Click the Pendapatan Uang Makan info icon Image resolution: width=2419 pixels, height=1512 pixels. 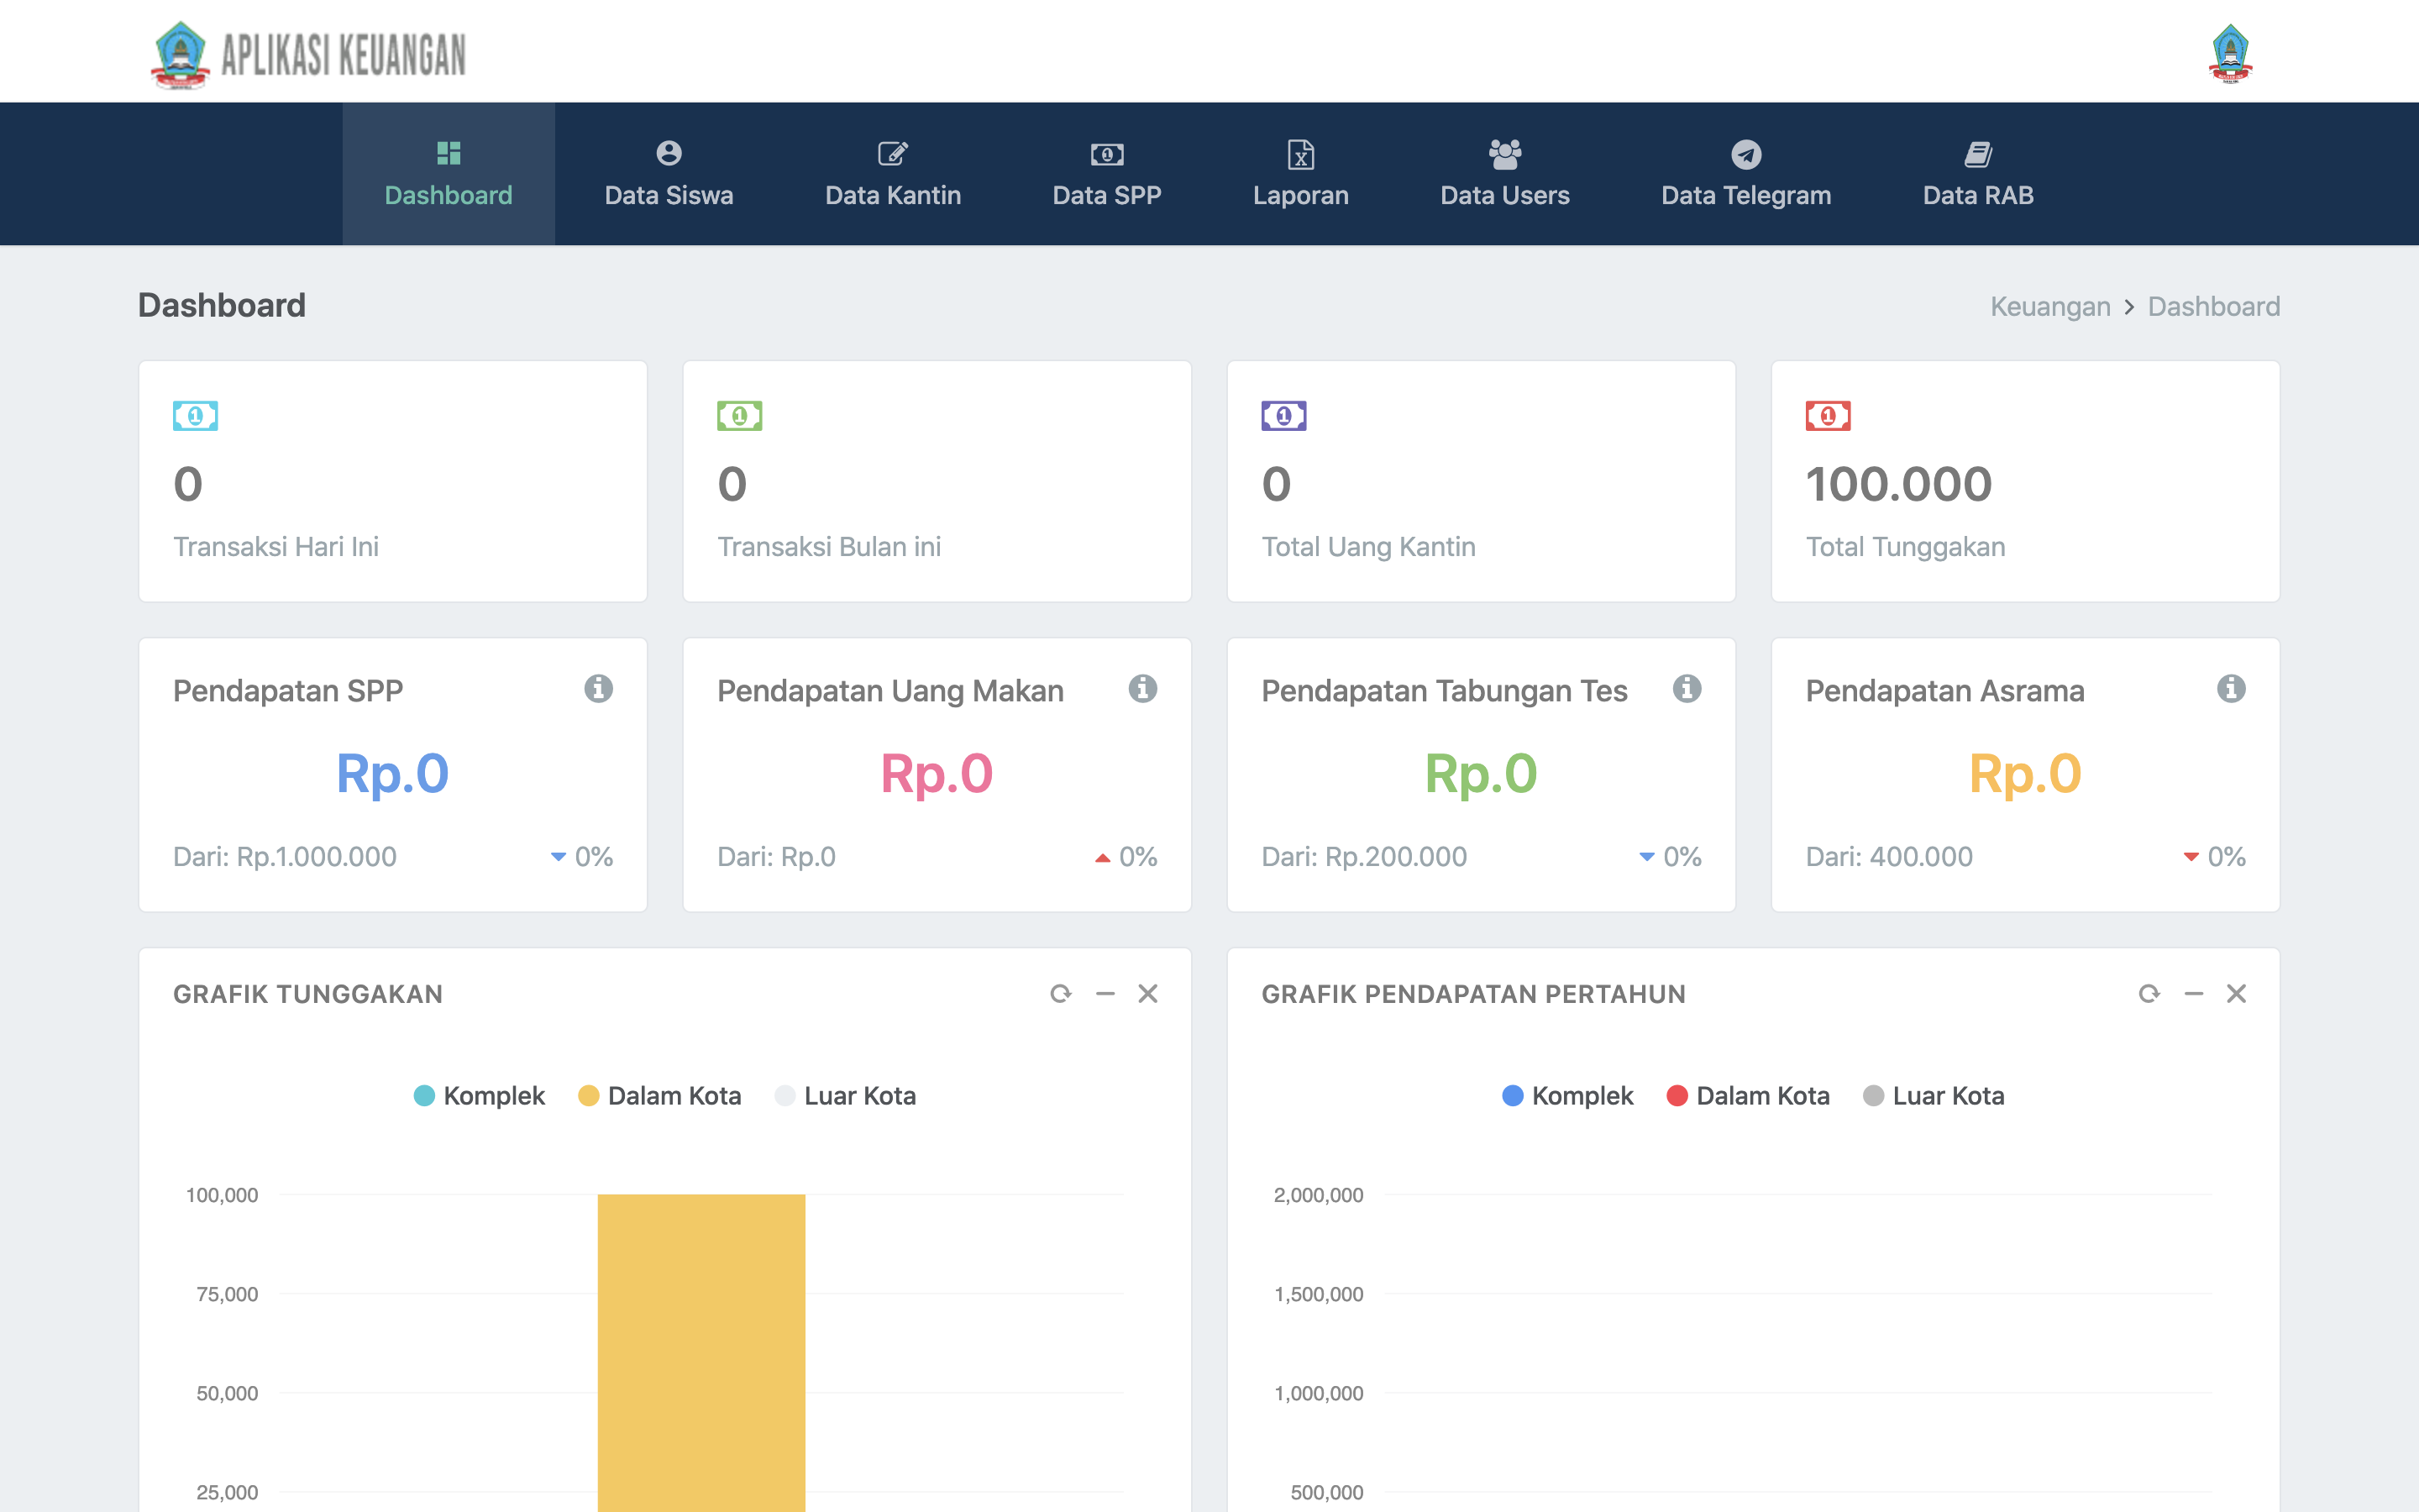[1142, 689]
